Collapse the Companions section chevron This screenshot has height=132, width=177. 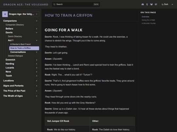click(37, 21)
